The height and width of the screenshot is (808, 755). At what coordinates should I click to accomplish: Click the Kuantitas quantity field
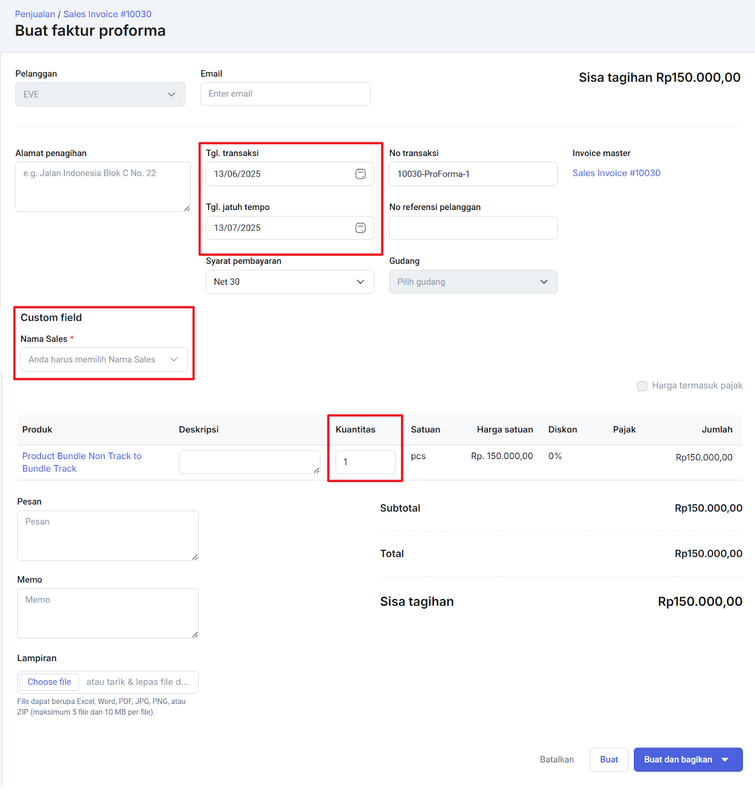coord(365,462)
